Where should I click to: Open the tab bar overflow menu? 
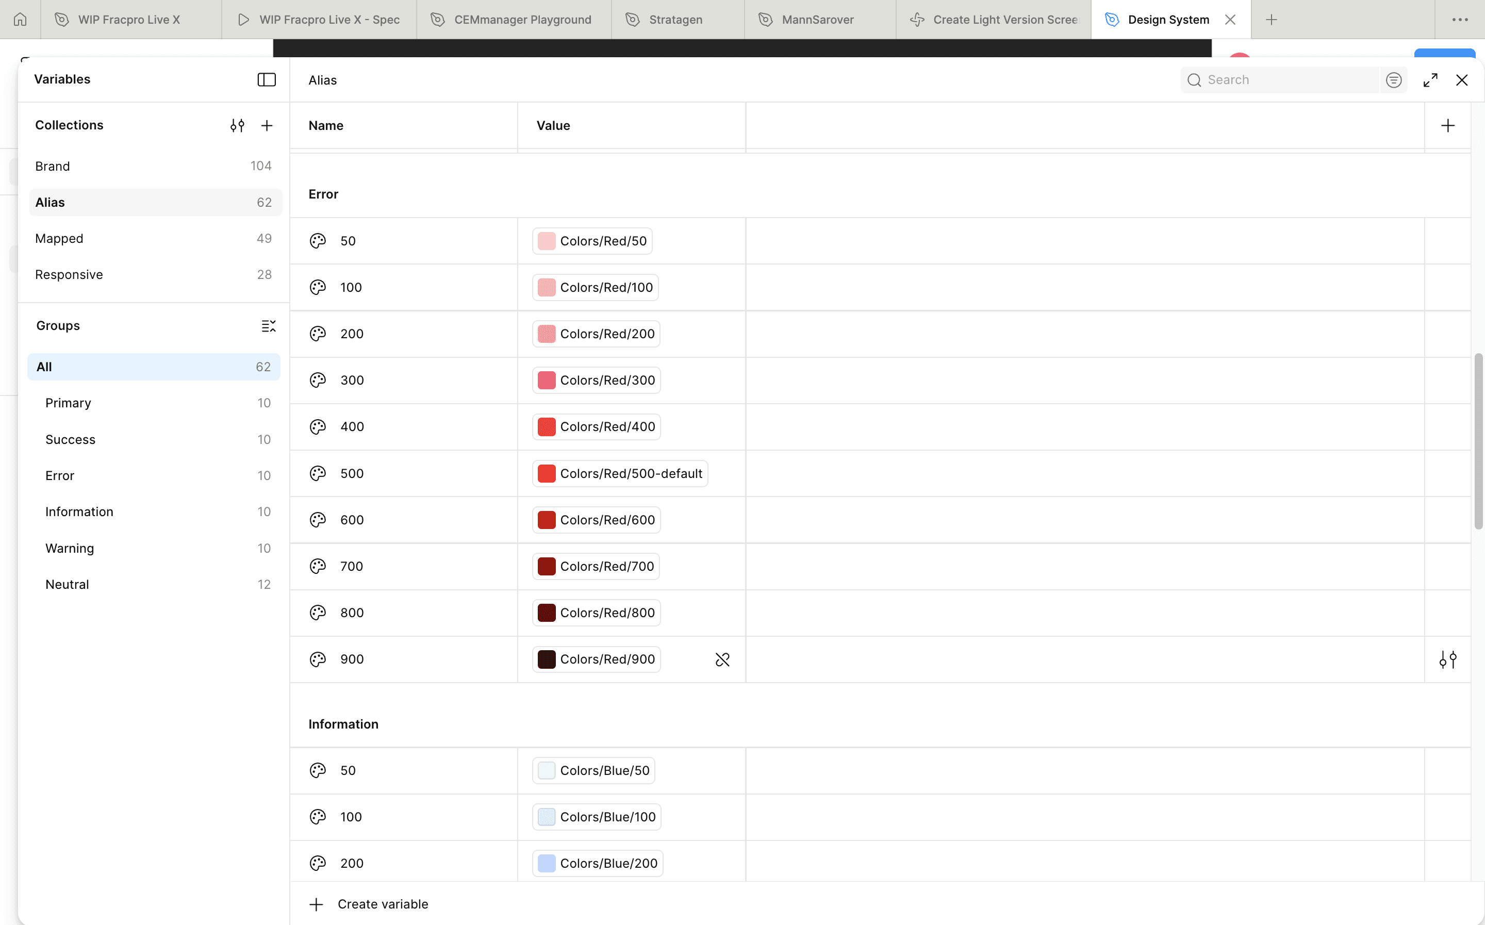pos(1460,20)
